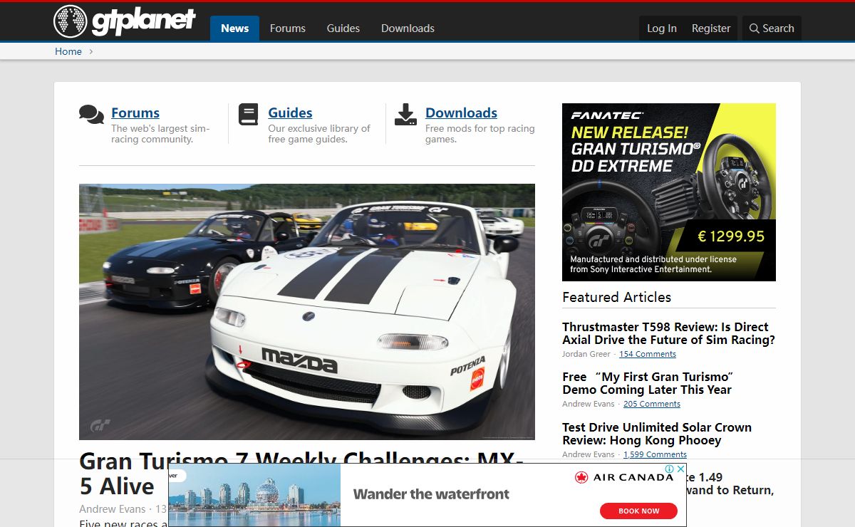Click Log In in the header

662,28
